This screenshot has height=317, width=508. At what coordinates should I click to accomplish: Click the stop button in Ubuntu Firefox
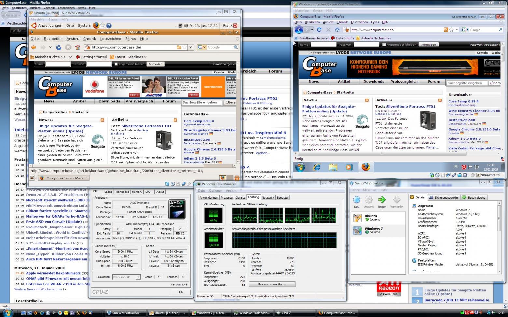68,47
